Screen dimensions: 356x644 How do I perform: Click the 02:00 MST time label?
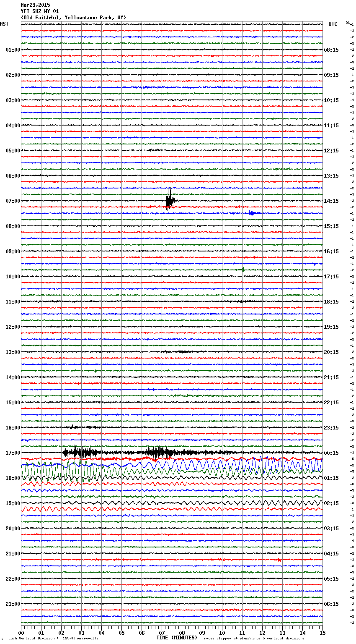[13, 75]
